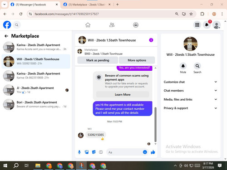
Task: Expand the Privacy & support section
Action: click(x=190, y=108)
